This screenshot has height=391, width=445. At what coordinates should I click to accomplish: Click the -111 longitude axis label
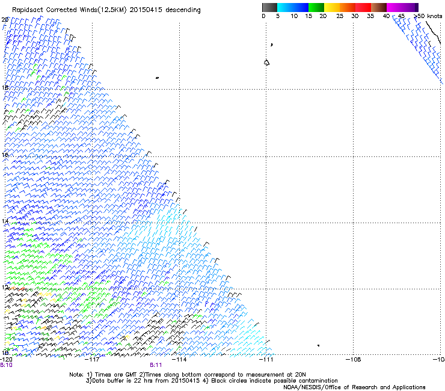click(266, 359)
